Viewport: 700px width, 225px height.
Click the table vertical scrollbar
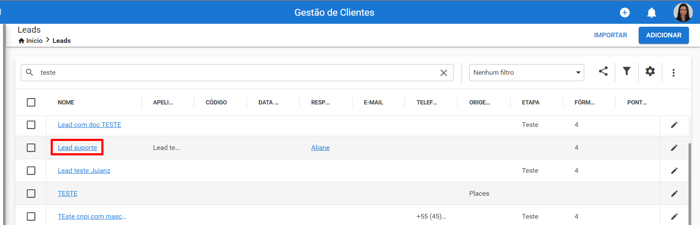click(x=690, y=183)
